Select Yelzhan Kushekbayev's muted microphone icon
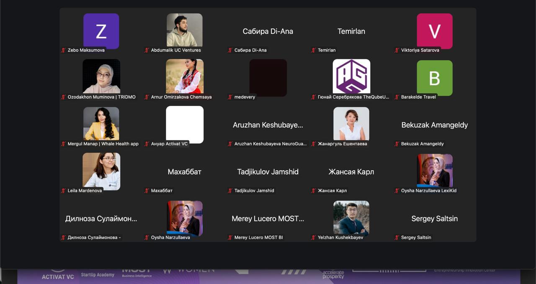 (314, 238)
